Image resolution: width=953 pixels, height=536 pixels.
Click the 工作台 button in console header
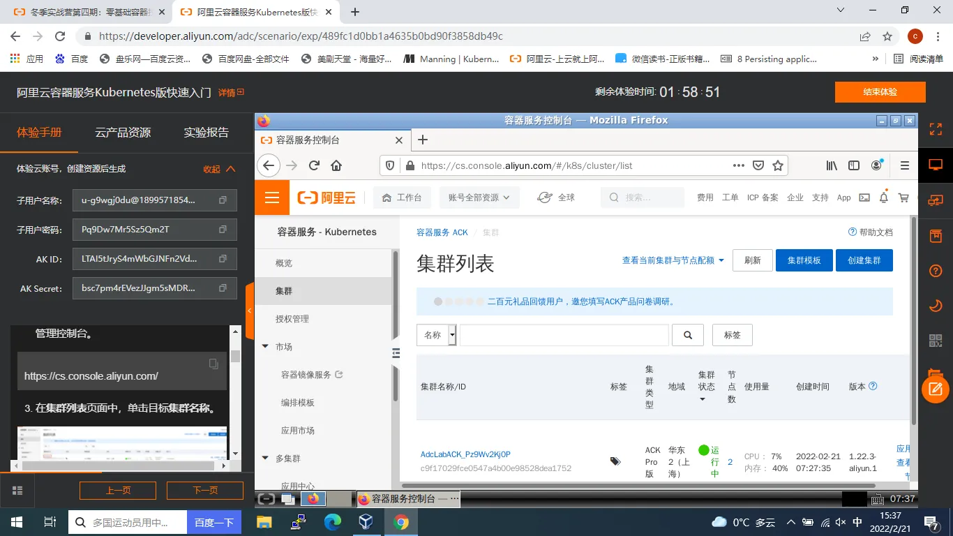pyautogui.click(x=402, y=198)
